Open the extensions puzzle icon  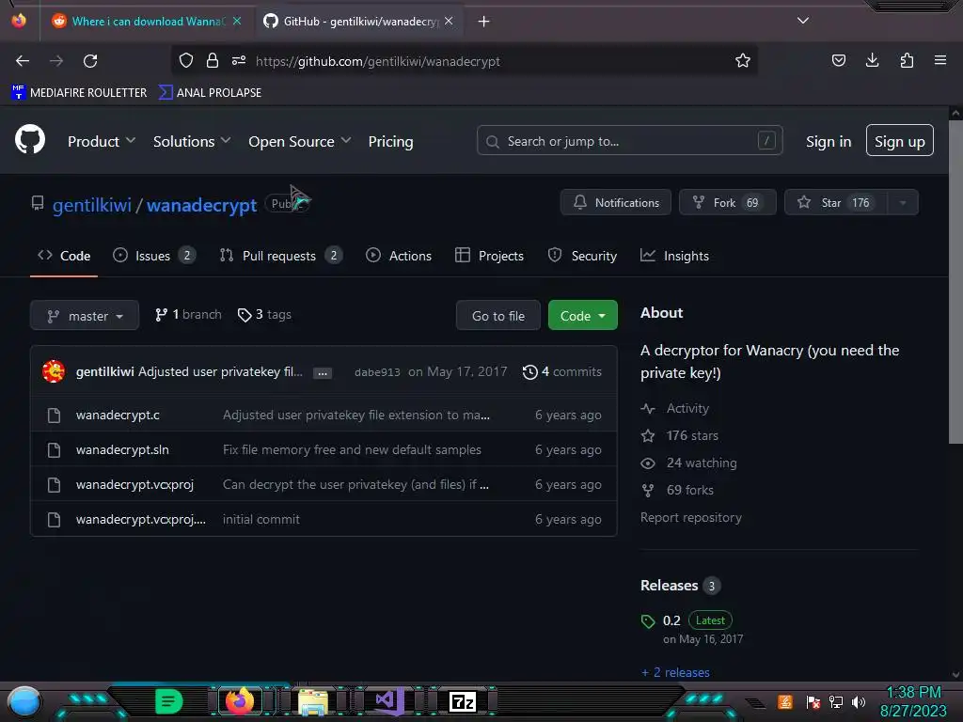(907, 60)
